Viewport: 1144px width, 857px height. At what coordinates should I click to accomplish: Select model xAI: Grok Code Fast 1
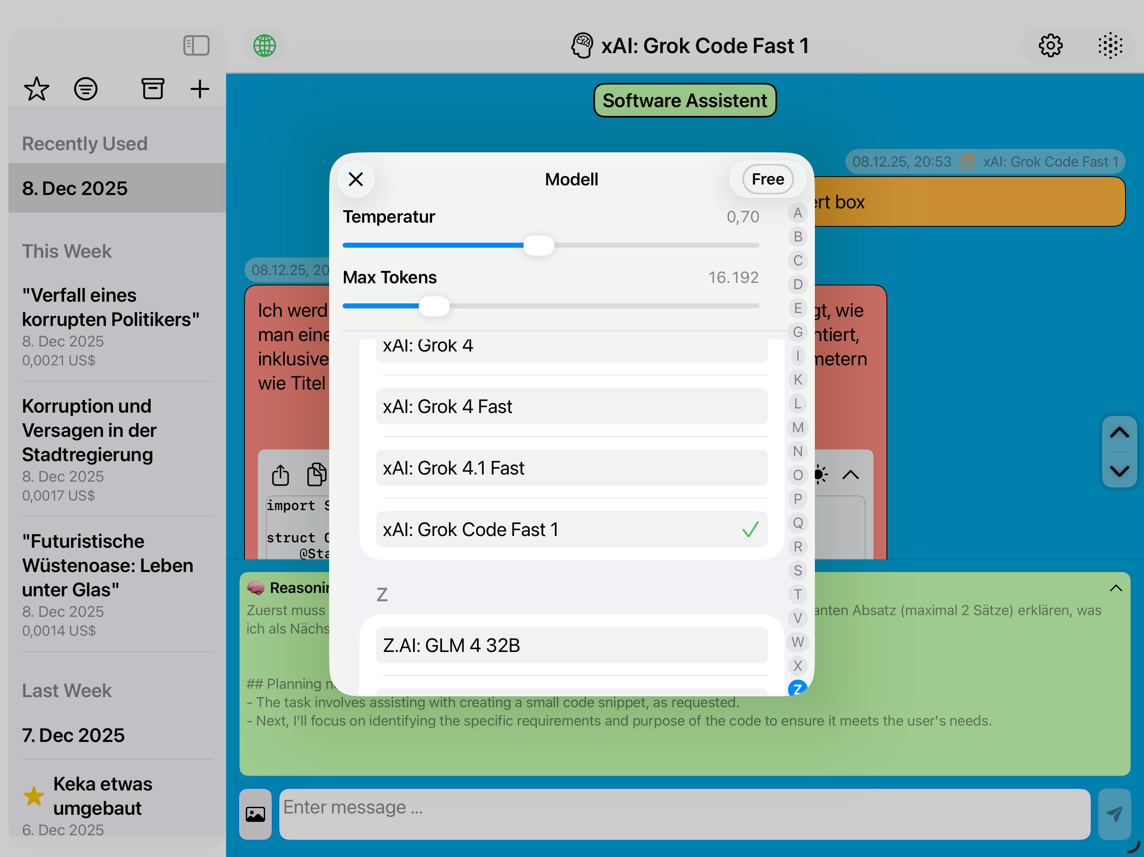(x=572, y=529)
